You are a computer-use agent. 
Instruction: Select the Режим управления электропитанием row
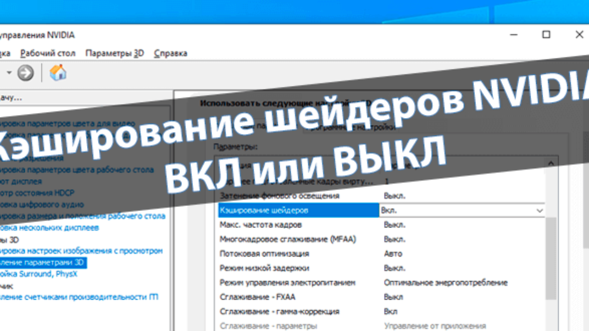(381, 283)
